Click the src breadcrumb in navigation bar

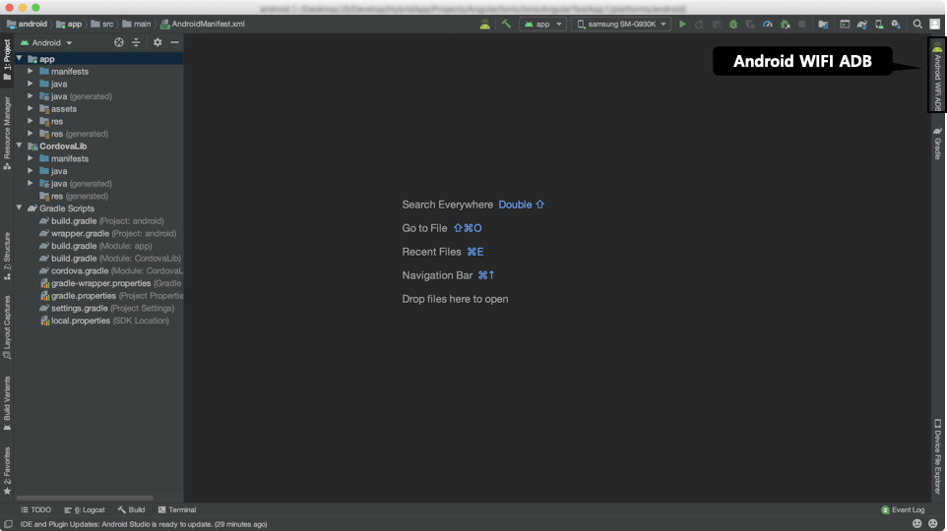click(102, 25)
